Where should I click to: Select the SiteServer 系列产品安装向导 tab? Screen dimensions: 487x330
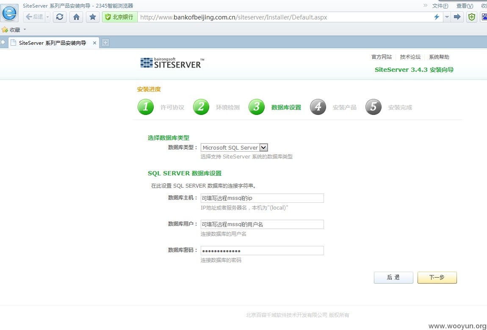point(53,43)
